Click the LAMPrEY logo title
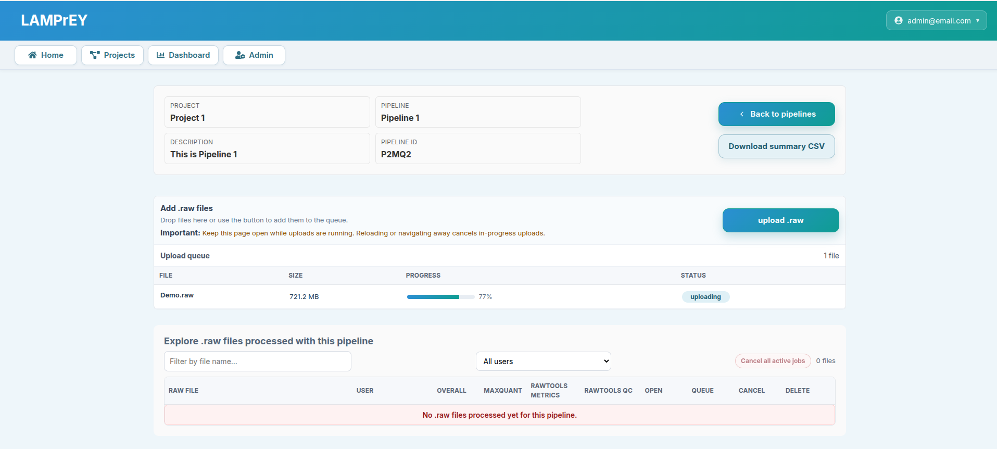 click(54, 20)
